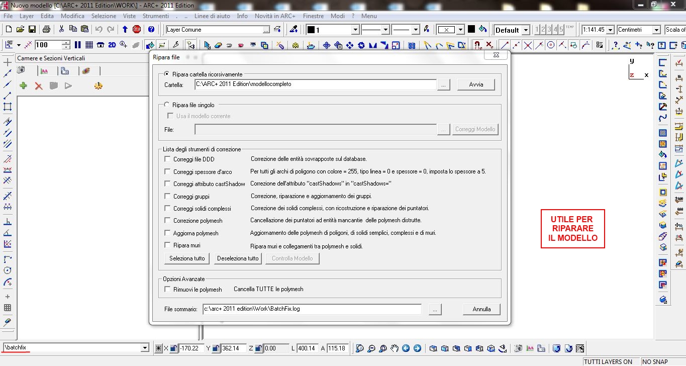Go to previous view blue arrow
Image resolution: width=686 pixels, height=366 pixels.
[406, 348]
